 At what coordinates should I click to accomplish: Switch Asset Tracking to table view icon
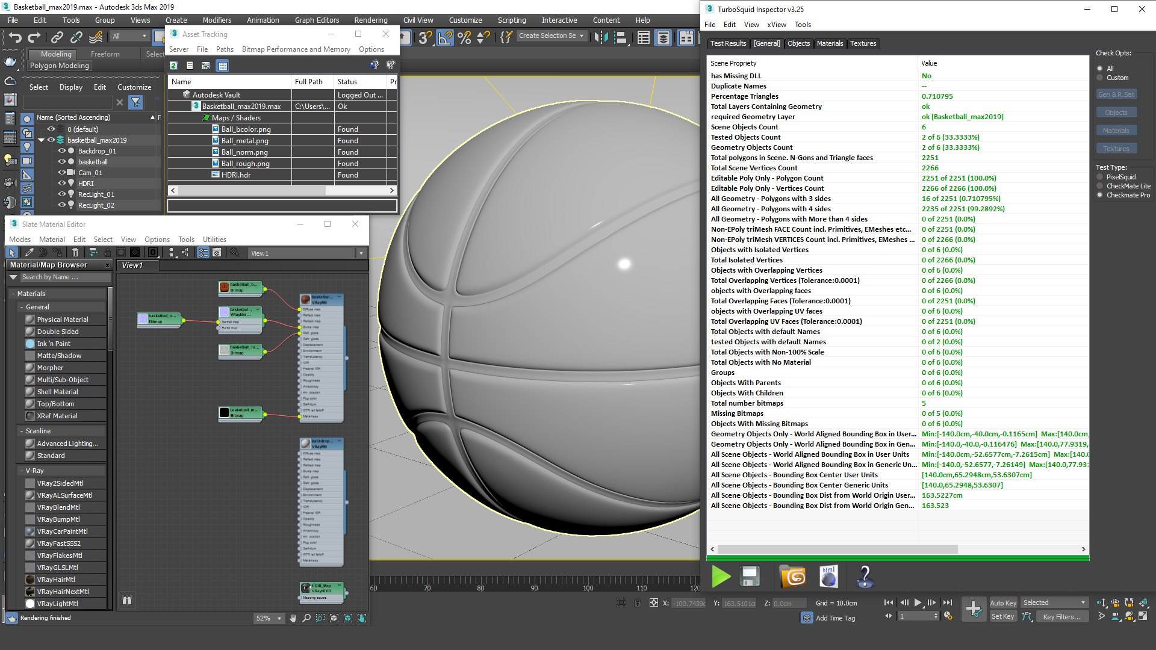pos(222,65)
